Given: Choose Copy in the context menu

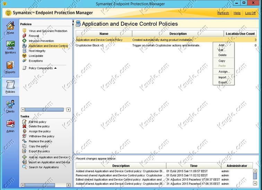Looking at the screenshot, I should tap(224, 61).
